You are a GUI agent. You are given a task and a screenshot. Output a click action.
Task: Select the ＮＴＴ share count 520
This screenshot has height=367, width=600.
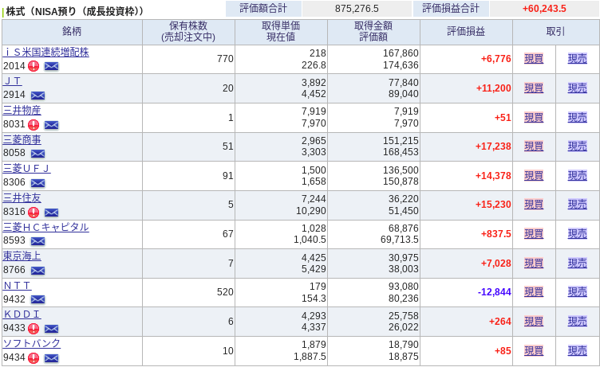click(225, 292)
